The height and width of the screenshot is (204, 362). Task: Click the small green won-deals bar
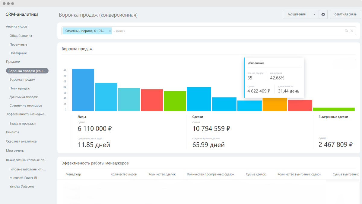(334, 109)
